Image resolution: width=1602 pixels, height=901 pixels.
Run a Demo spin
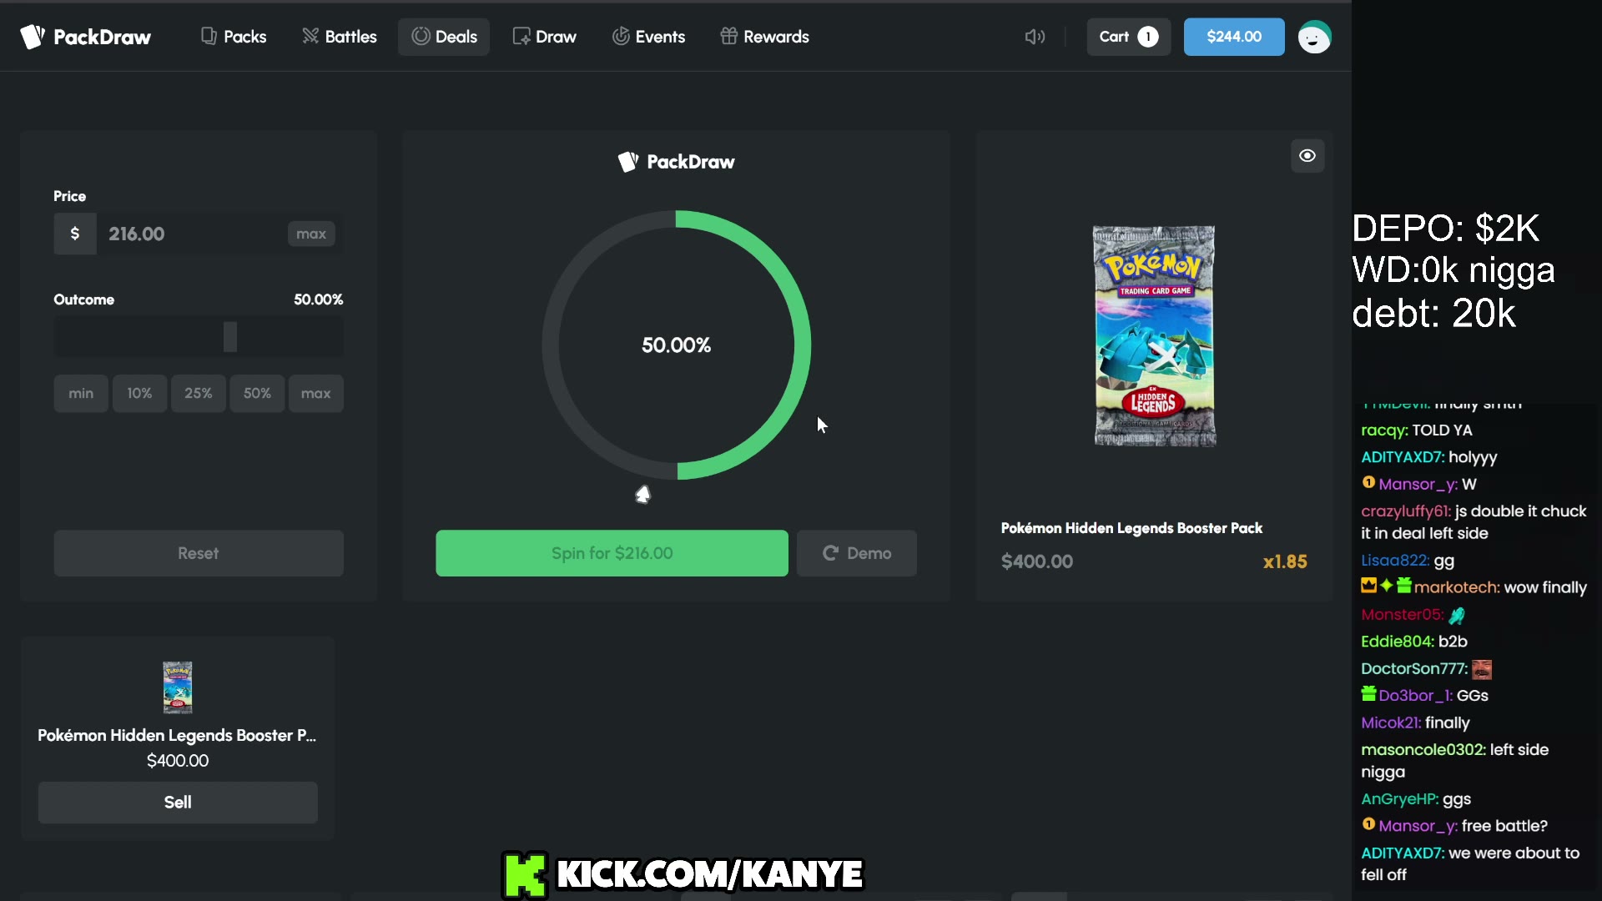click(857, 553)
